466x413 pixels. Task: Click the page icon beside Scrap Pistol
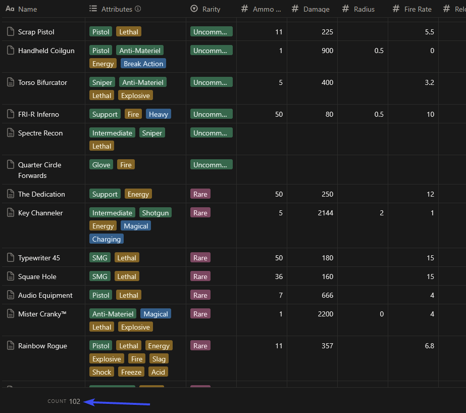[x=11, y=32]
